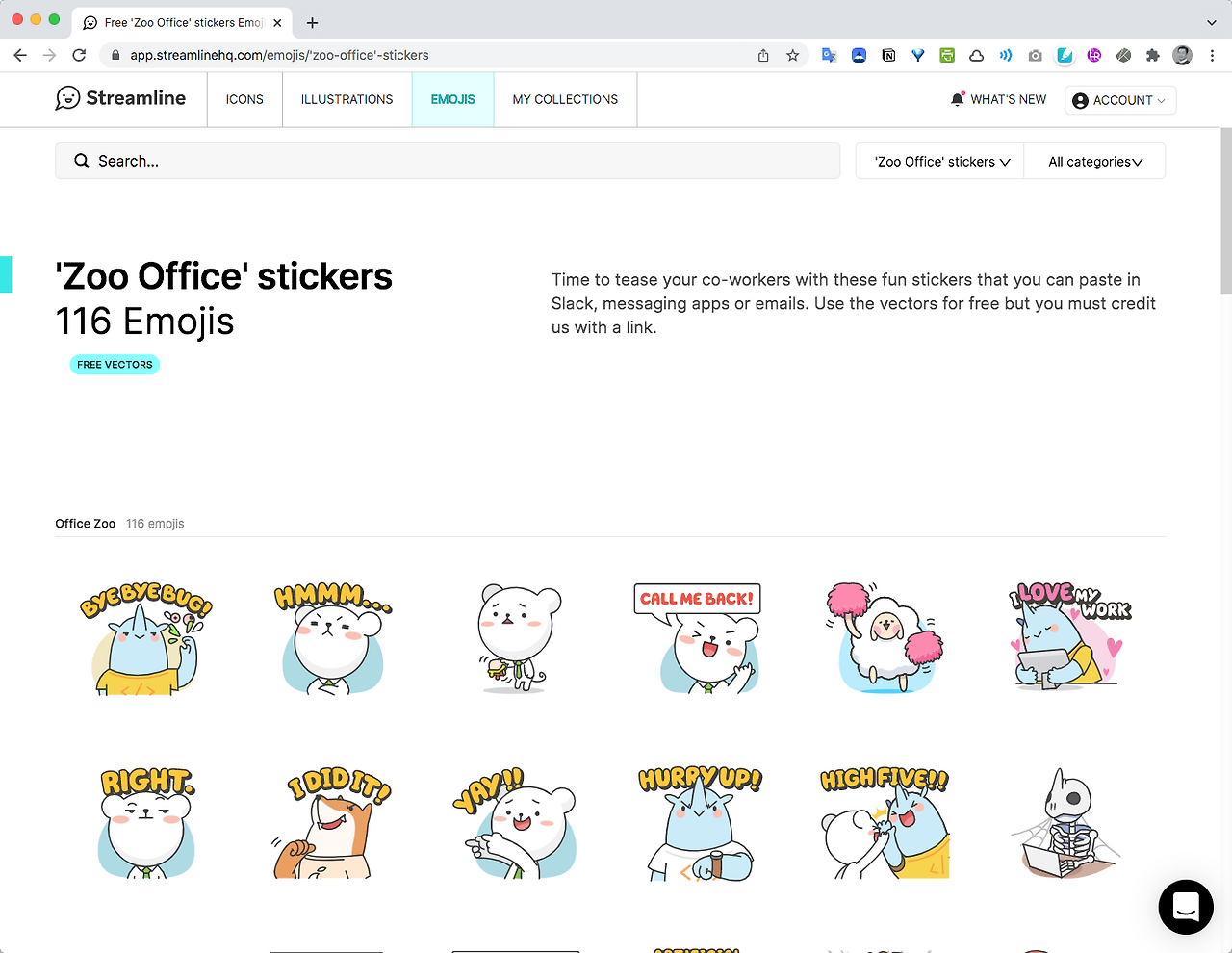Open the 'Hurry Up!' narwhal sticker
Image resolution: width=1232 pixels, height=953 pixels.
[700, 823]
